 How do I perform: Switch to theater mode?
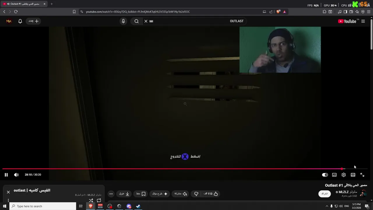point(353,175)
